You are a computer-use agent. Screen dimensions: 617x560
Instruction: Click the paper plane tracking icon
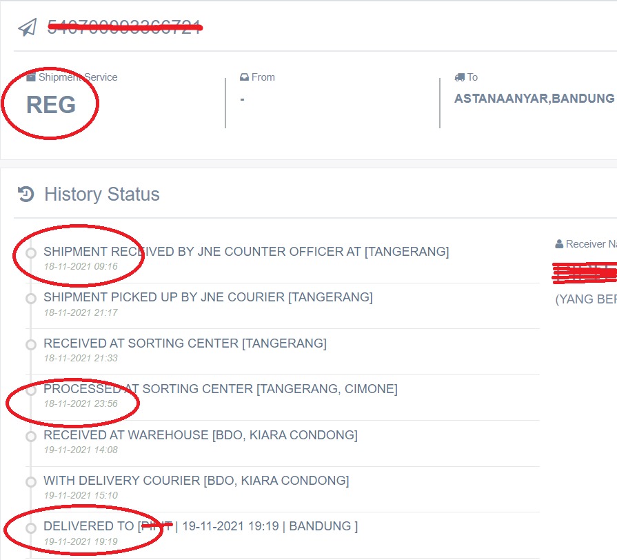(x=28, y=28)
